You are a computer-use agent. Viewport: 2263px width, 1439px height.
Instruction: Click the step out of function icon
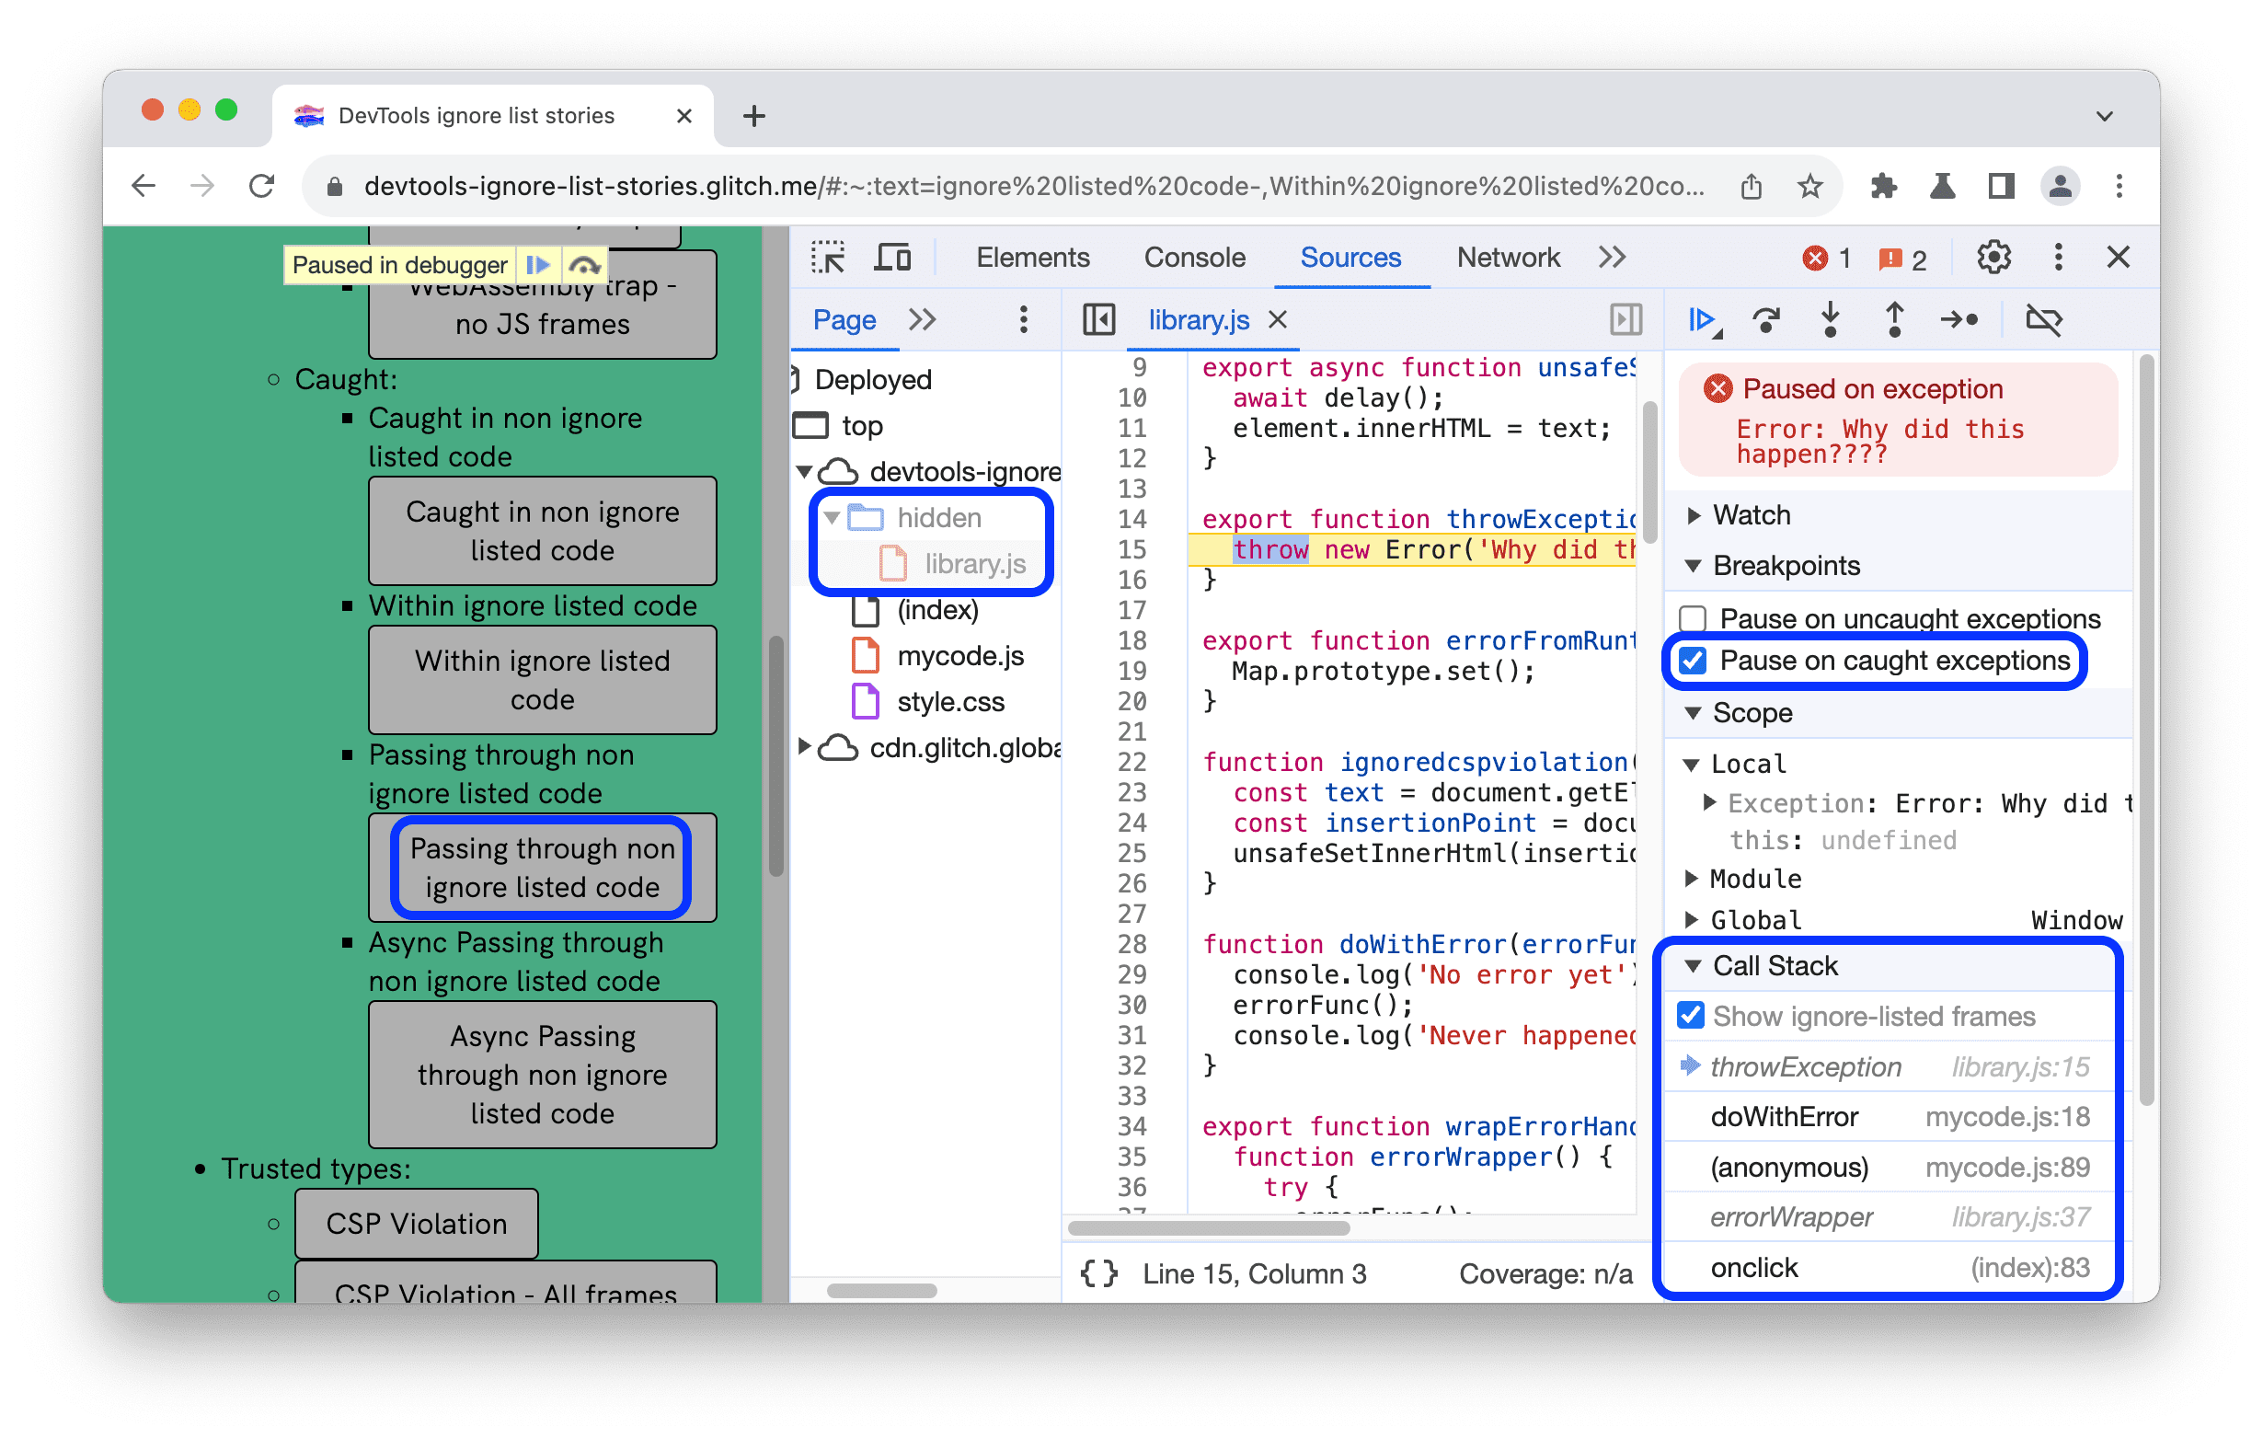pyautogui.click(x=1897, y=320)
